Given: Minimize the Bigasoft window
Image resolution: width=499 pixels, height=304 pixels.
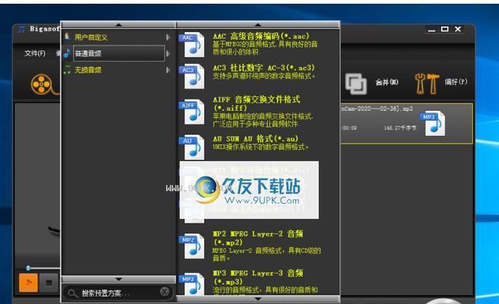Looking at the screenshot, I should 431,30.
